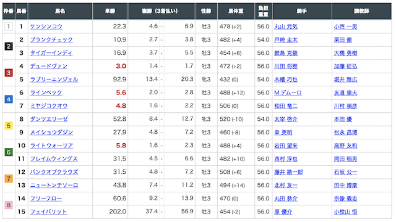The height and width of the screenshot is (222, 396).
Task: Open horse link フェイバリット
Action: 48,212
